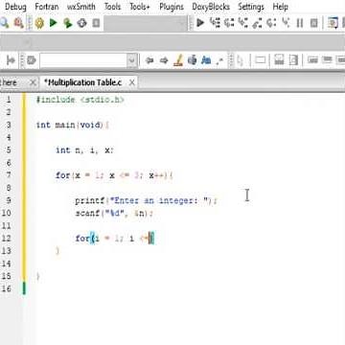Viewport: 345px width, 345px height.
Task: Click the 'for(i = 1; i <=' line
Action: tap(115, 239)
